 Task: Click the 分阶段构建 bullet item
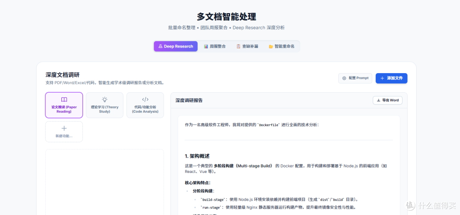204,191
